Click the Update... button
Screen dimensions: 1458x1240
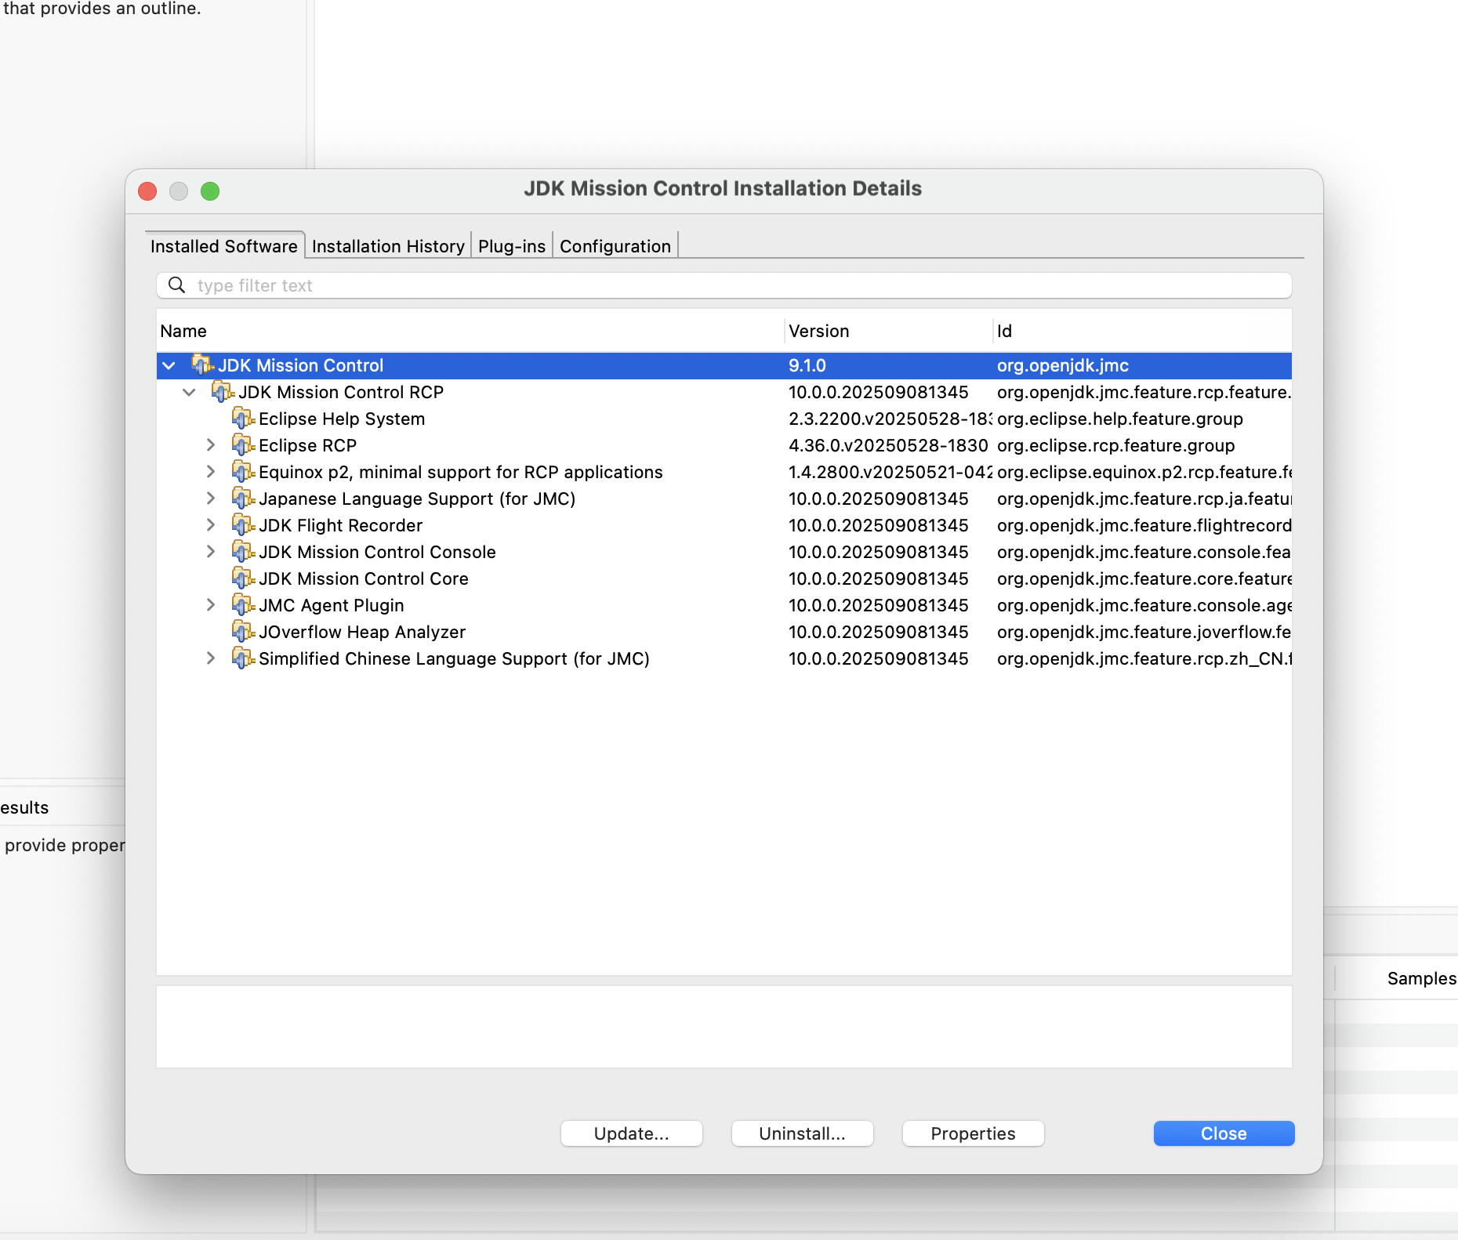tap(632, 1133)
